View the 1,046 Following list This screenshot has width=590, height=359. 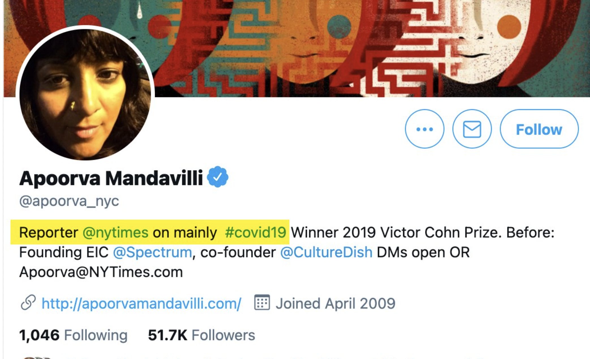[73, 335]
